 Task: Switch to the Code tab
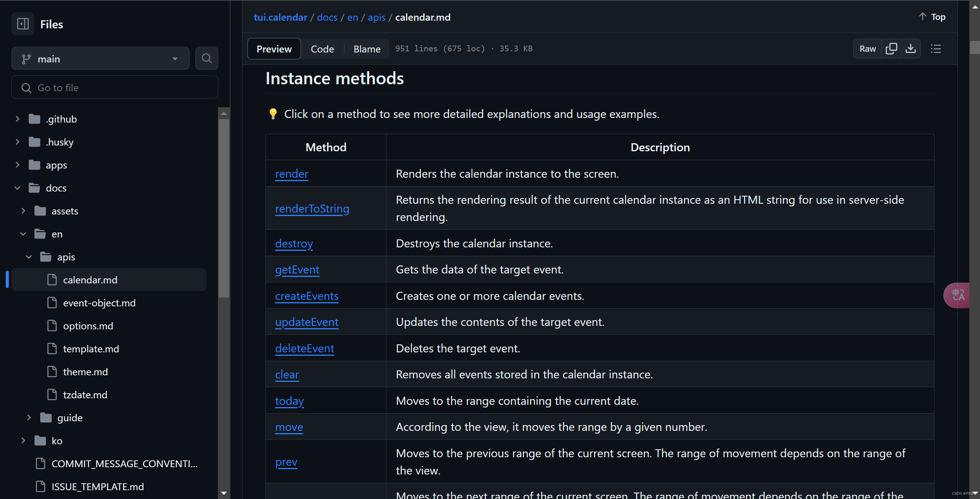pyautogui.click(x=322, y=49)
